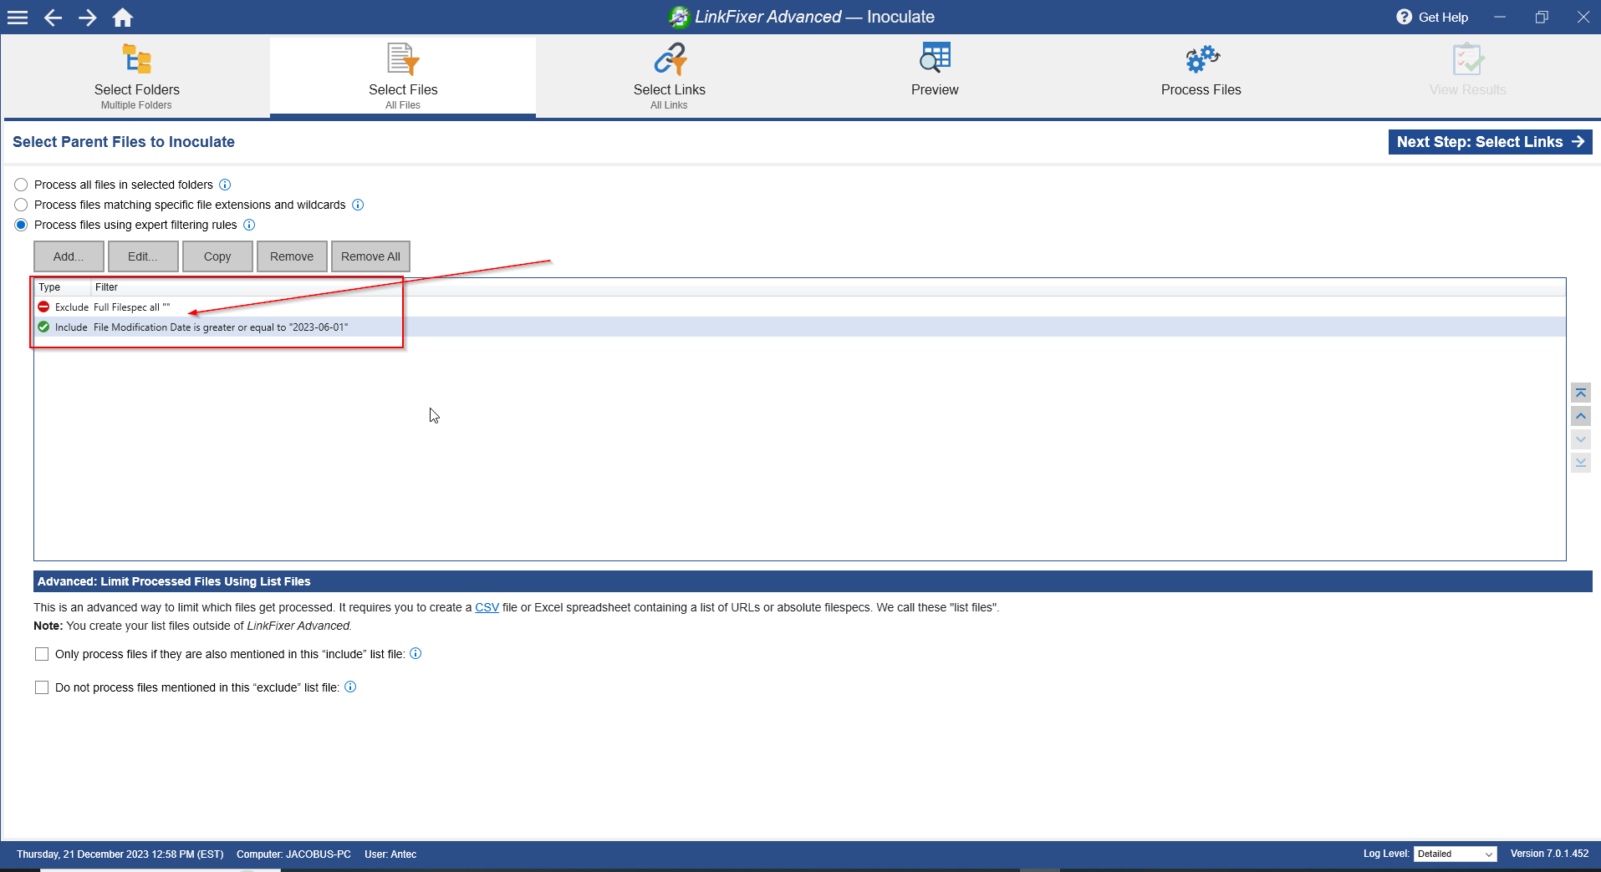Click the Copy button
The width and height of the screenshot is (1601, 872).
tap(217, 256)
